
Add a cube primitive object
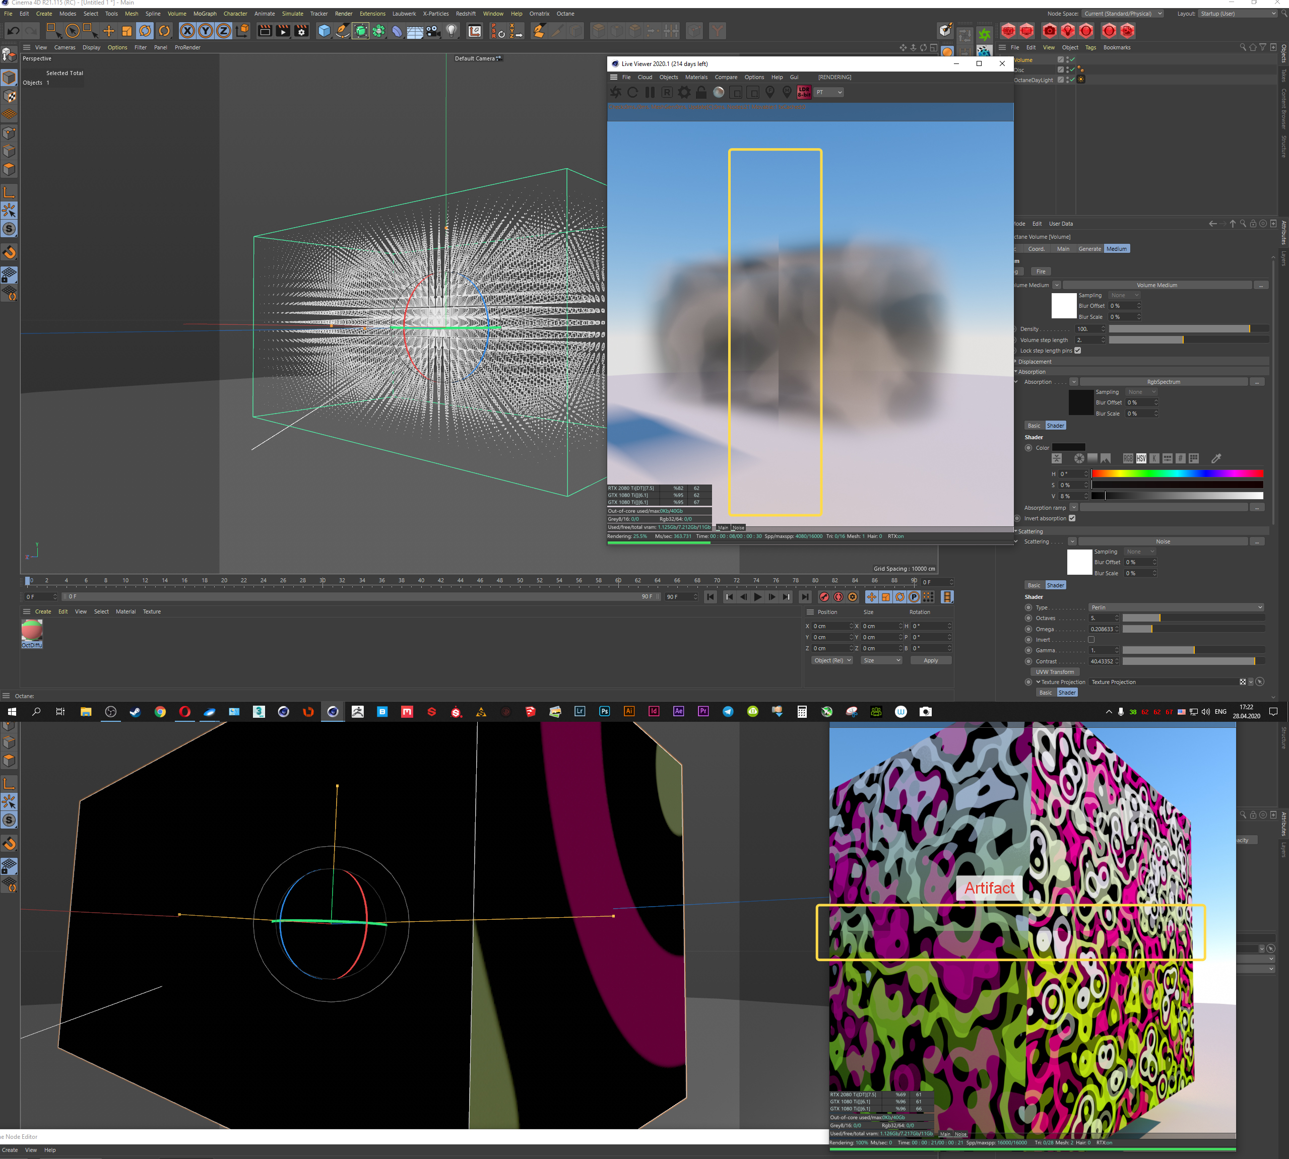[324, 31]
